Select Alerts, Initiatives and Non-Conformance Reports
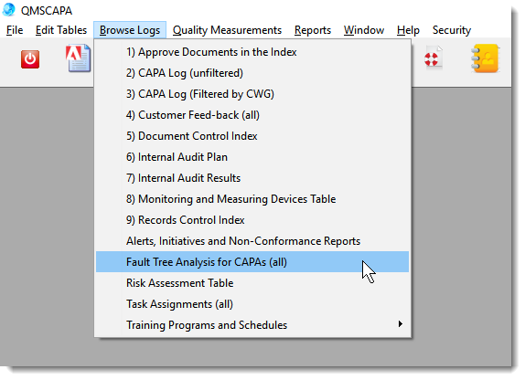The height and width of the screenshot is (380, 525). point(252,241)
